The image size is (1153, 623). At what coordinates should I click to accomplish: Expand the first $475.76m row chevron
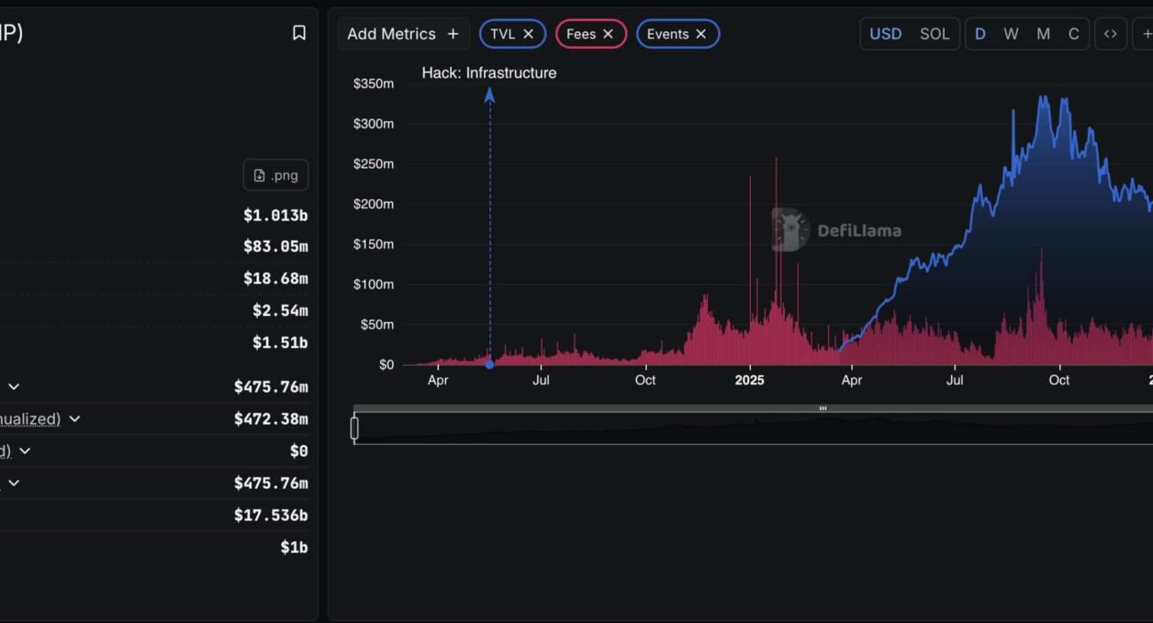pyautogui.click(x=14, y=387)
